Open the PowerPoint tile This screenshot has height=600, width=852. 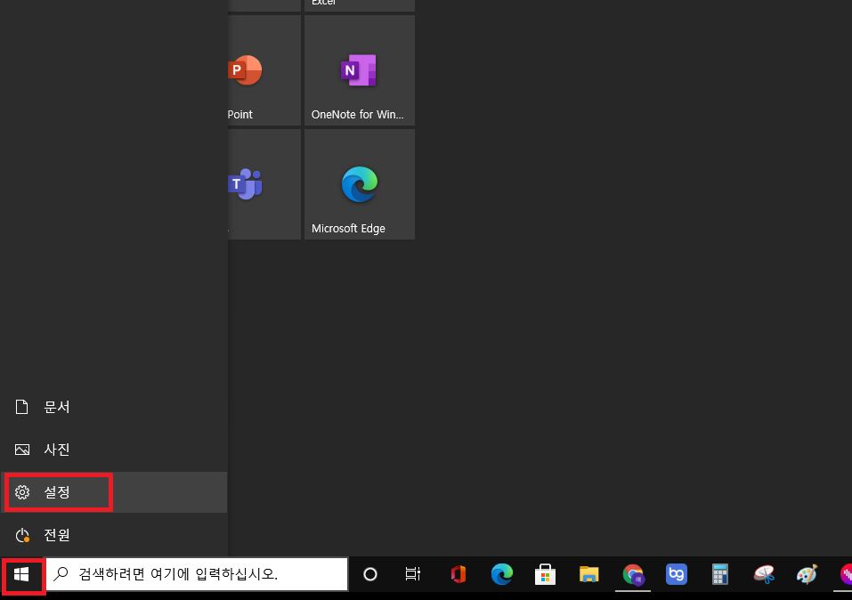[x=264, y=70]
